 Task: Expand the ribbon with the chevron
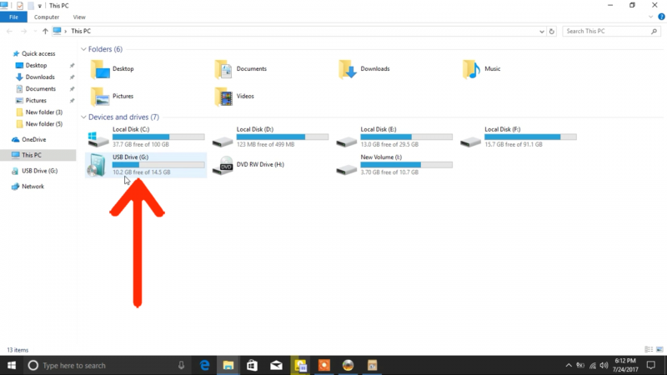[650, 17]
